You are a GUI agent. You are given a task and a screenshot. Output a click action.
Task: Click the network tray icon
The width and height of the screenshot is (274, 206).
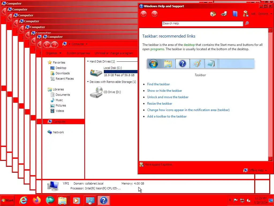coord(242,200)
